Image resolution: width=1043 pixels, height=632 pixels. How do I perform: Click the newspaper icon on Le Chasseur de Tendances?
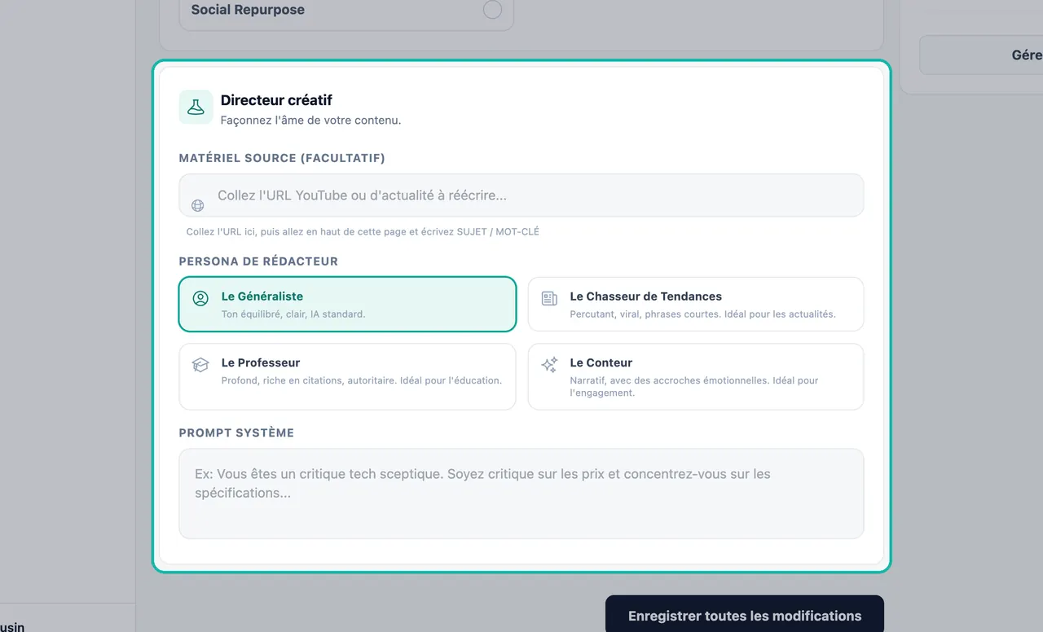pos(549,298)
